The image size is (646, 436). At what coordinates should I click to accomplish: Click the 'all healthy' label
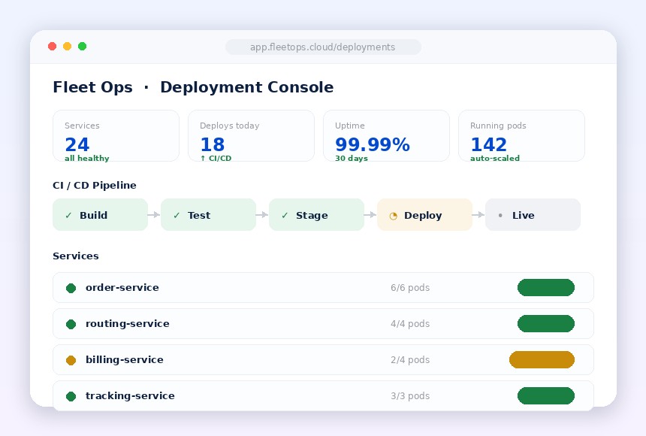(87, 159)
